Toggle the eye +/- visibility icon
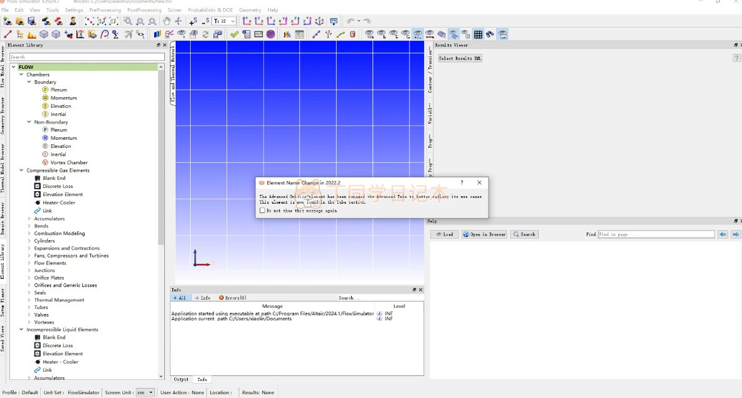 pos(418,34)
